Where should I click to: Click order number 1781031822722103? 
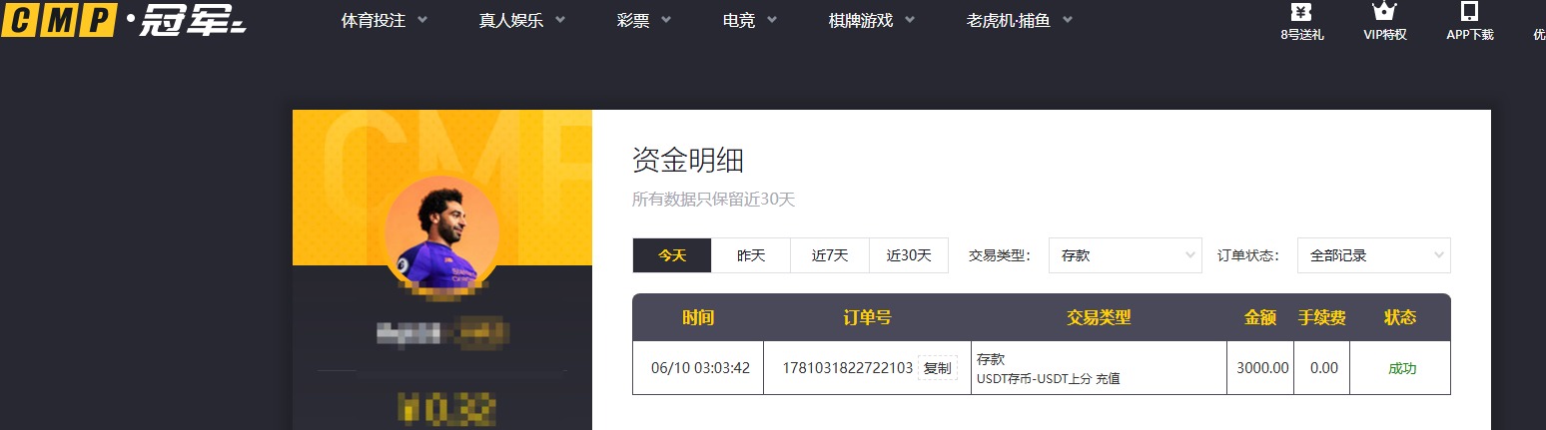tap(848, 368)
